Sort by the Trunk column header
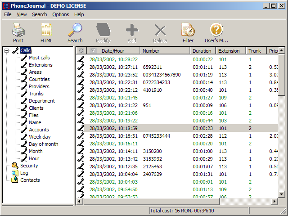This screenshot has width=288, height=216. 256,51
